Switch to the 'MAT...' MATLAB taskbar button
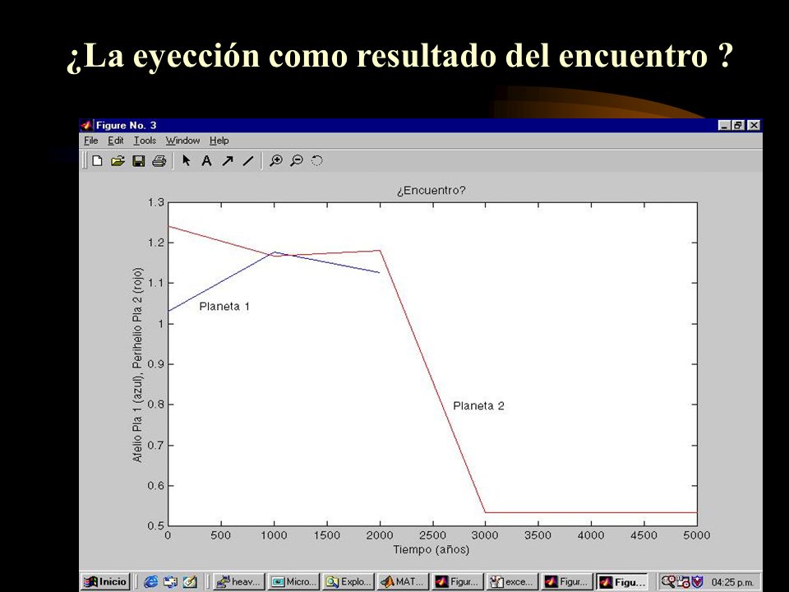 coord(403,582)
